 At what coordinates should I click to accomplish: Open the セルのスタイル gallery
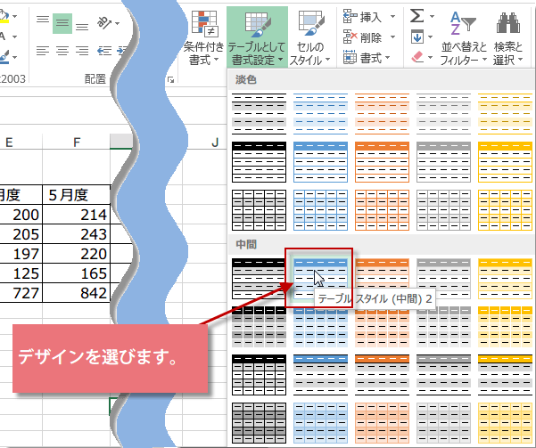[310, 37]
